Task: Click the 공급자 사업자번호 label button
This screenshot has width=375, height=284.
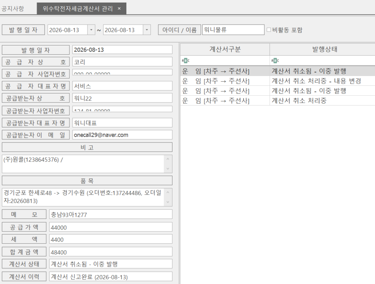Action: (x=36, y=74)
